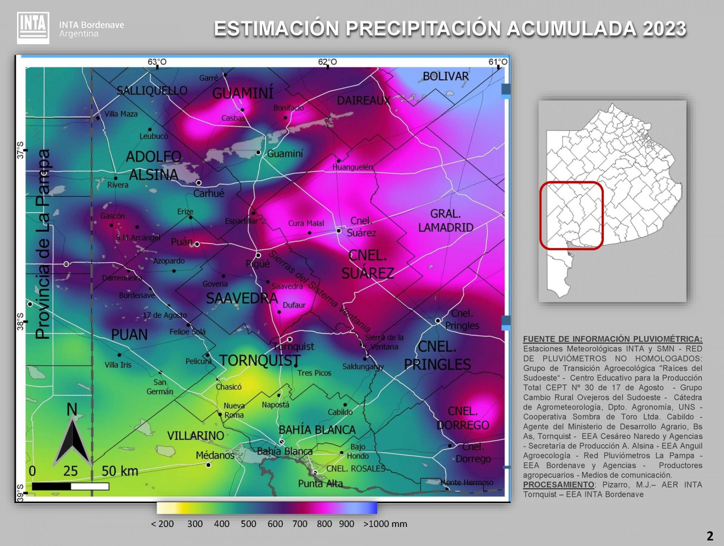This screenshot has height=546, width=724.
Task: Click the underlined Fuente de Información Pluviométrica heading
Action: point(612,339)
